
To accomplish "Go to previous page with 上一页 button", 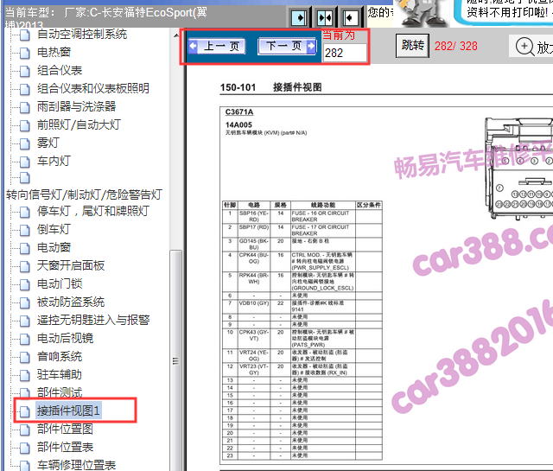I will (217, 46).
